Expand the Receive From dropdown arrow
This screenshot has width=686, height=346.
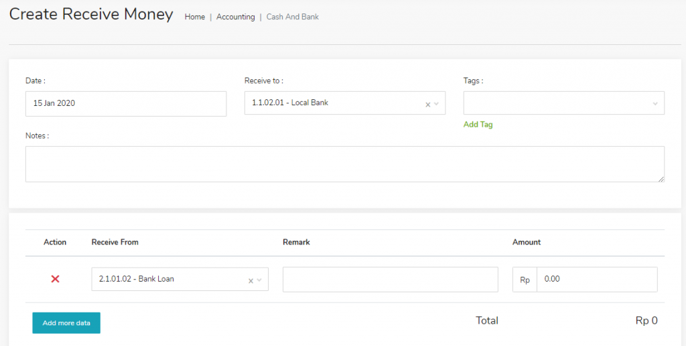point(260,280)
